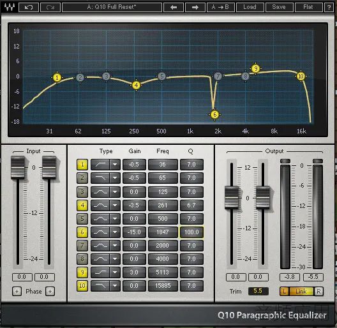Reset right output peak clip indicator
The height and width of the screenshot is (328, 337).
318,161
